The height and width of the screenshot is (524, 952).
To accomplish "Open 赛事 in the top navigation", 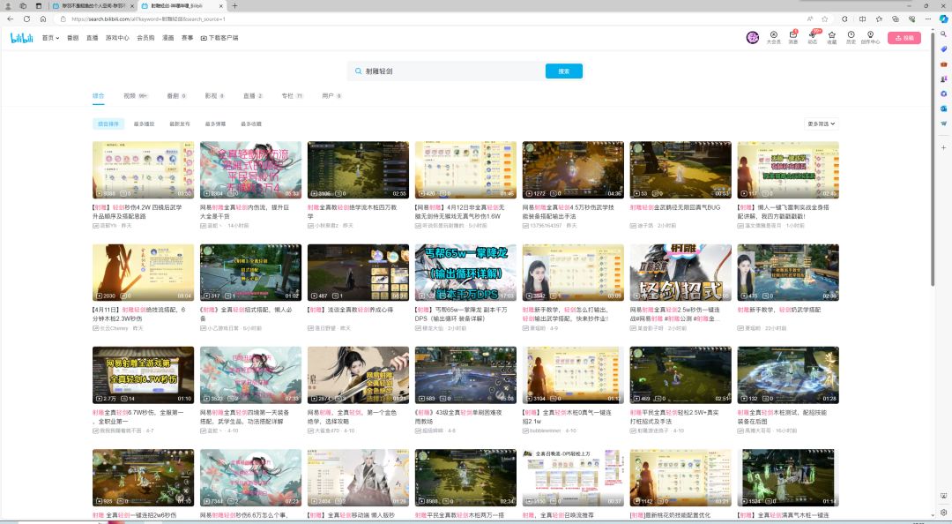I will tap(188, 38).
